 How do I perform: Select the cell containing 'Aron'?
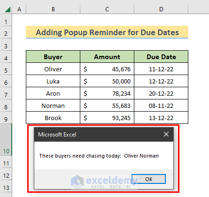coord(53,93)
